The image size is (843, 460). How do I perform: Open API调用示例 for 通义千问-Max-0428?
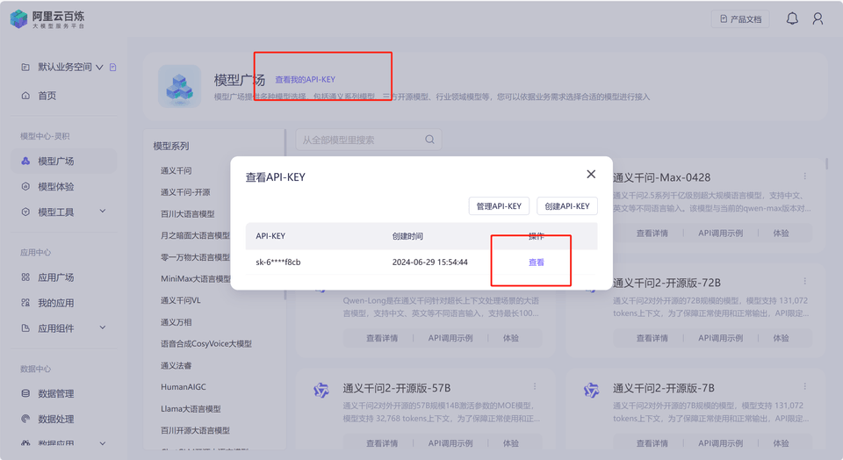tap(720, 234)
